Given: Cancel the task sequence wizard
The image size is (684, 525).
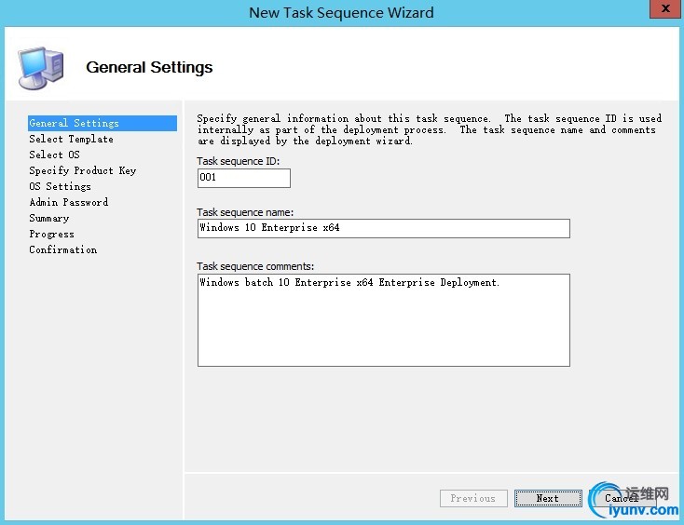Looking at the screenshot, I should pyautogui.click(x=621, y=498).
